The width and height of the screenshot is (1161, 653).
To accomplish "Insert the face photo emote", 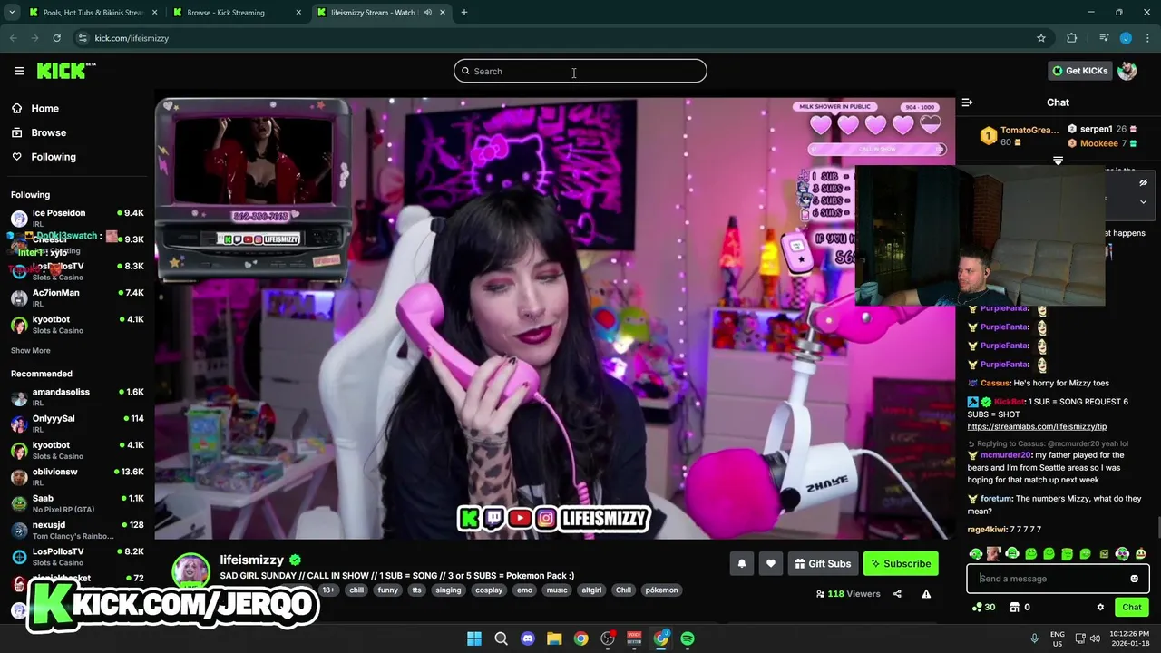I will click(993, 554).
